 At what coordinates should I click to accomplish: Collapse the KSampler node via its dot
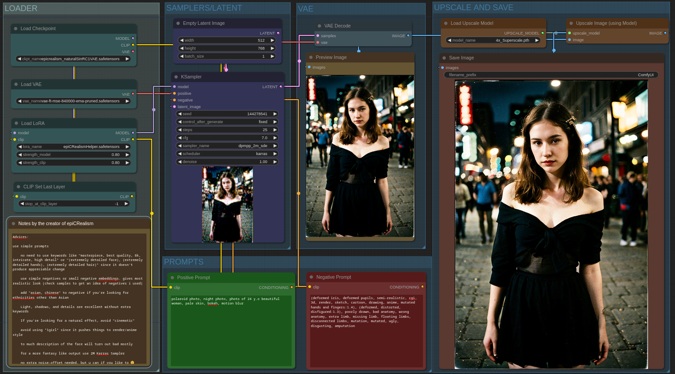tap(176, 77)
